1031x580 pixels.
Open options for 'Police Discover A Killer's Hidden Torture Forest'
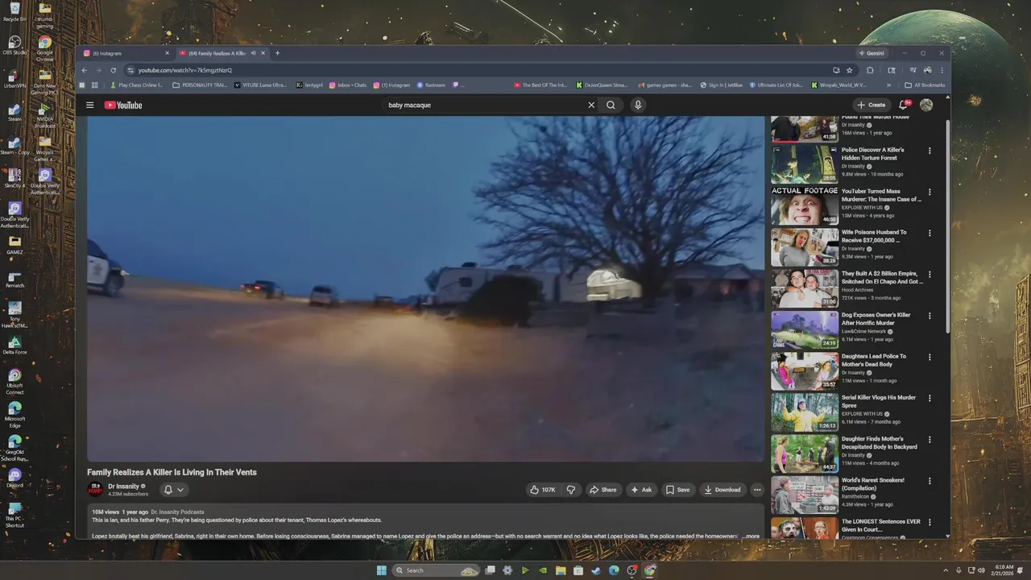point(930,151)
